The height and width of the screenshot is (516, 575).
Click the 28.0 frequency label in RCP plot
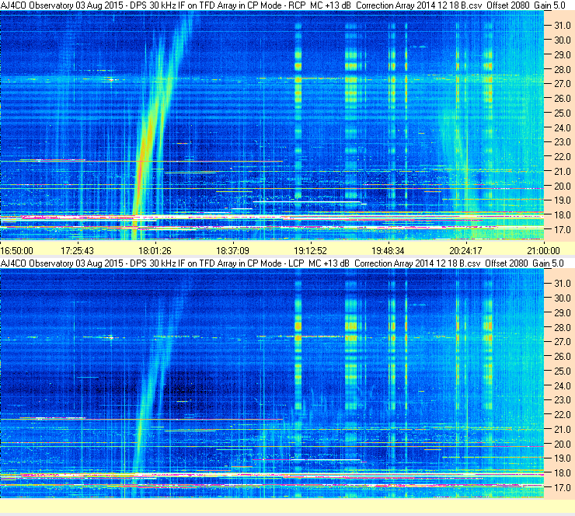(x=562, y=70)
